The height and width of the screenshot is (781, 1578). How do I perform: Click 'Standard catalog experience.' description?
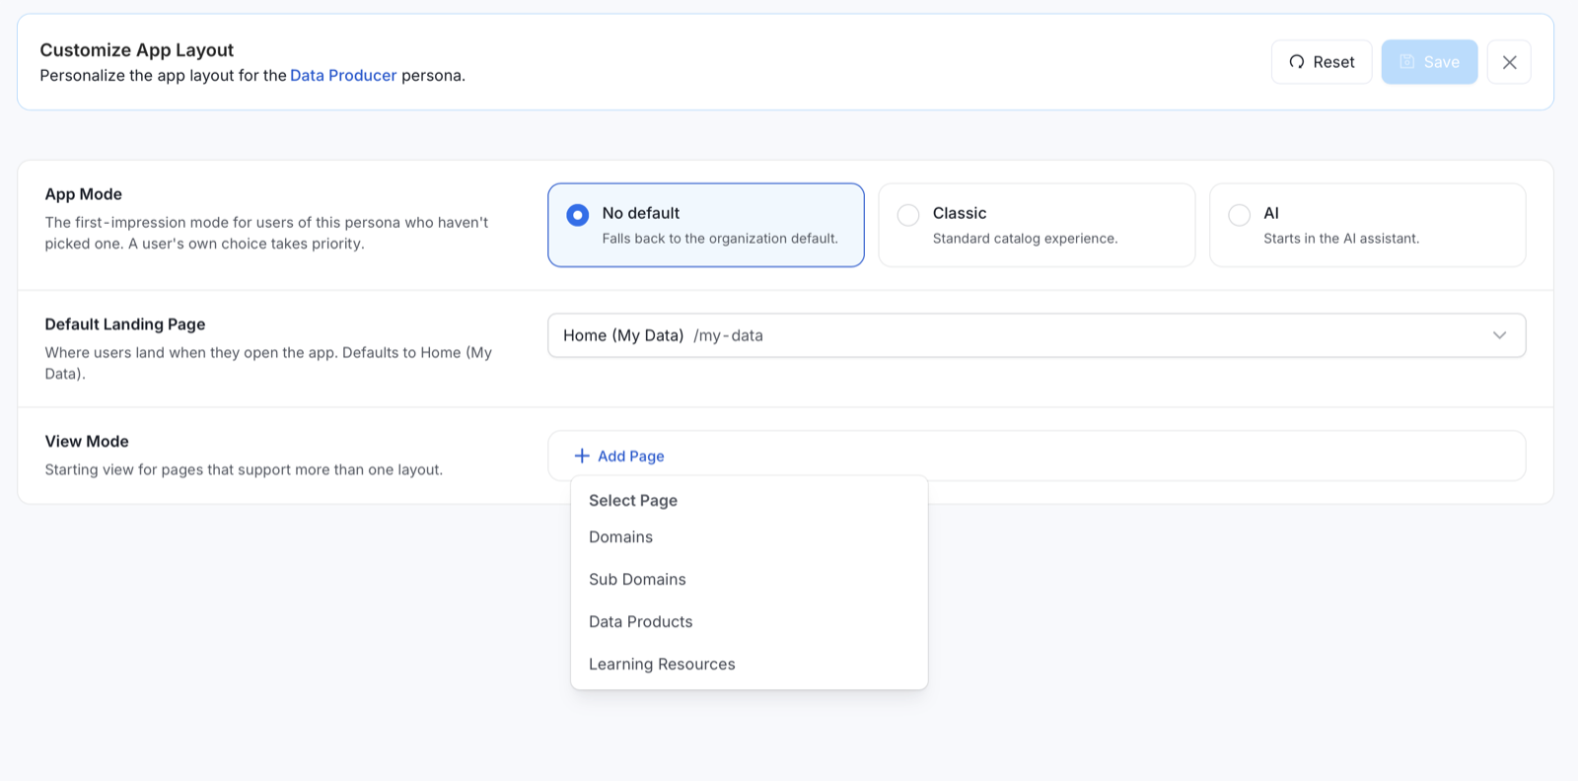(x=1025, y=239)
